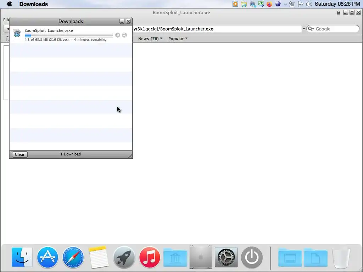Cancel the BoomSploit_Launcher.exe download
Viewport: 363px width, 272px height.
click(118, 35)
